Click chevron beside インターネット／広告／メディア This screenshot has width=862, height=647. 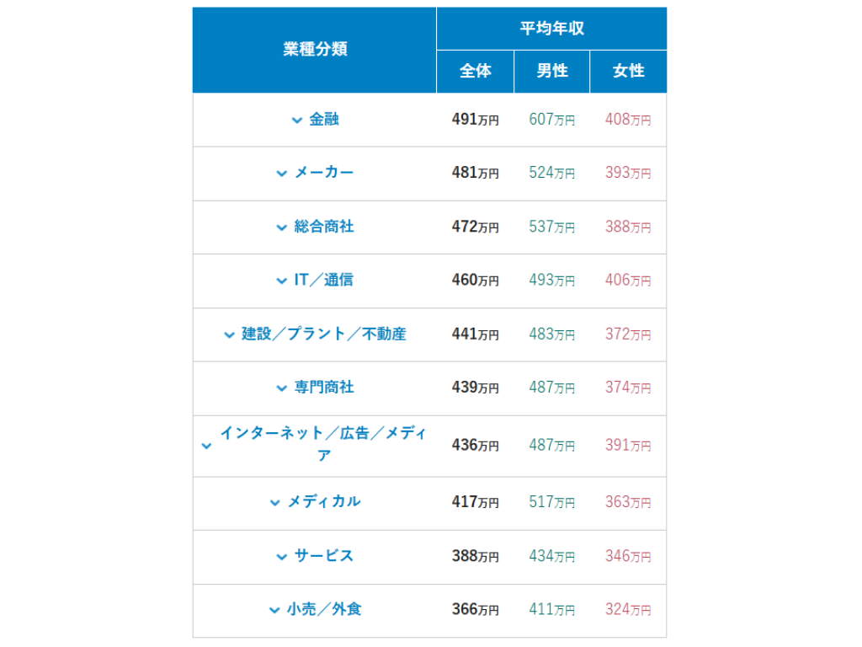point(207,446)
